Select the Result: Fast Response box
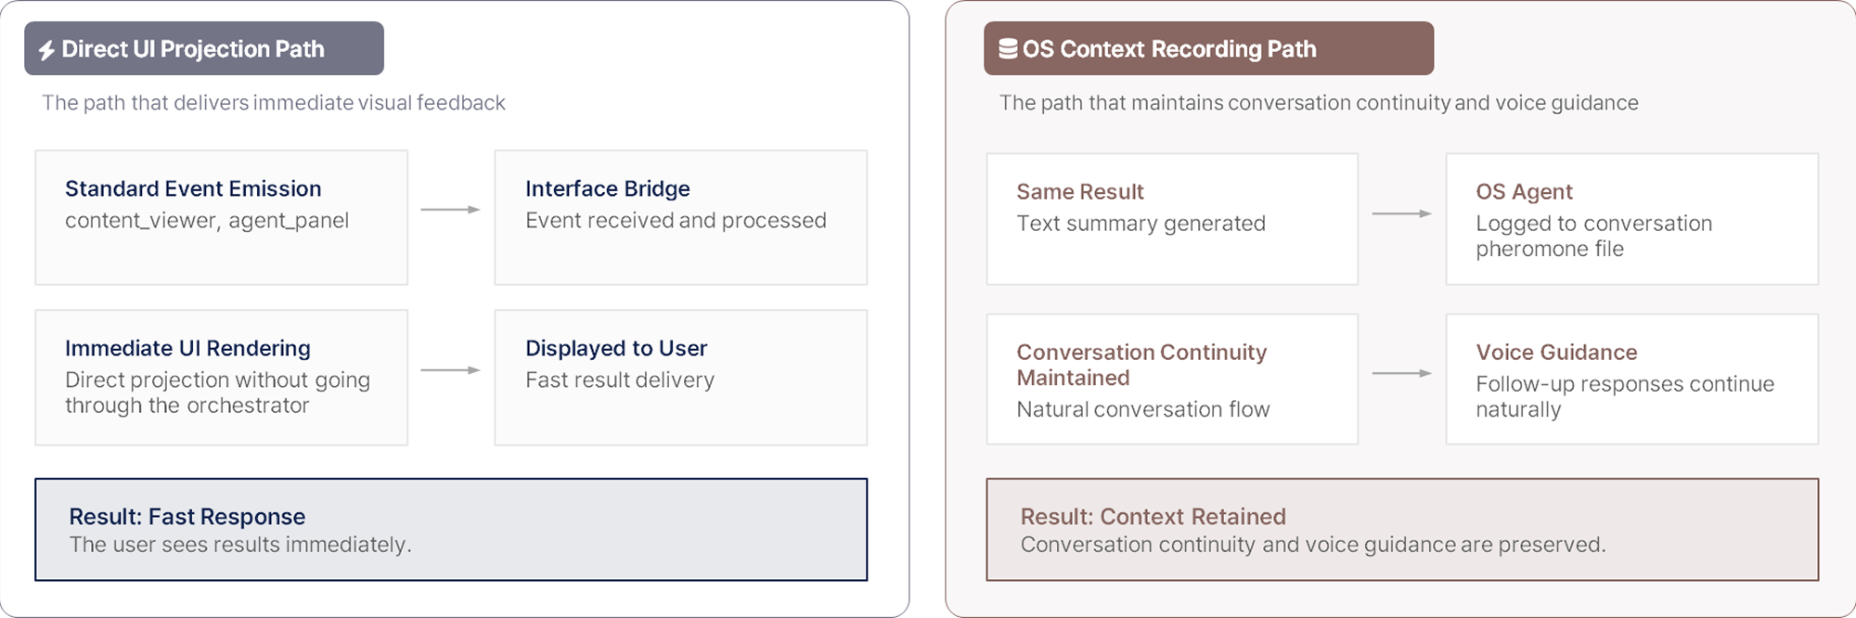The height and width of the screenshot is (618, 1856). [x=451, y=529]
